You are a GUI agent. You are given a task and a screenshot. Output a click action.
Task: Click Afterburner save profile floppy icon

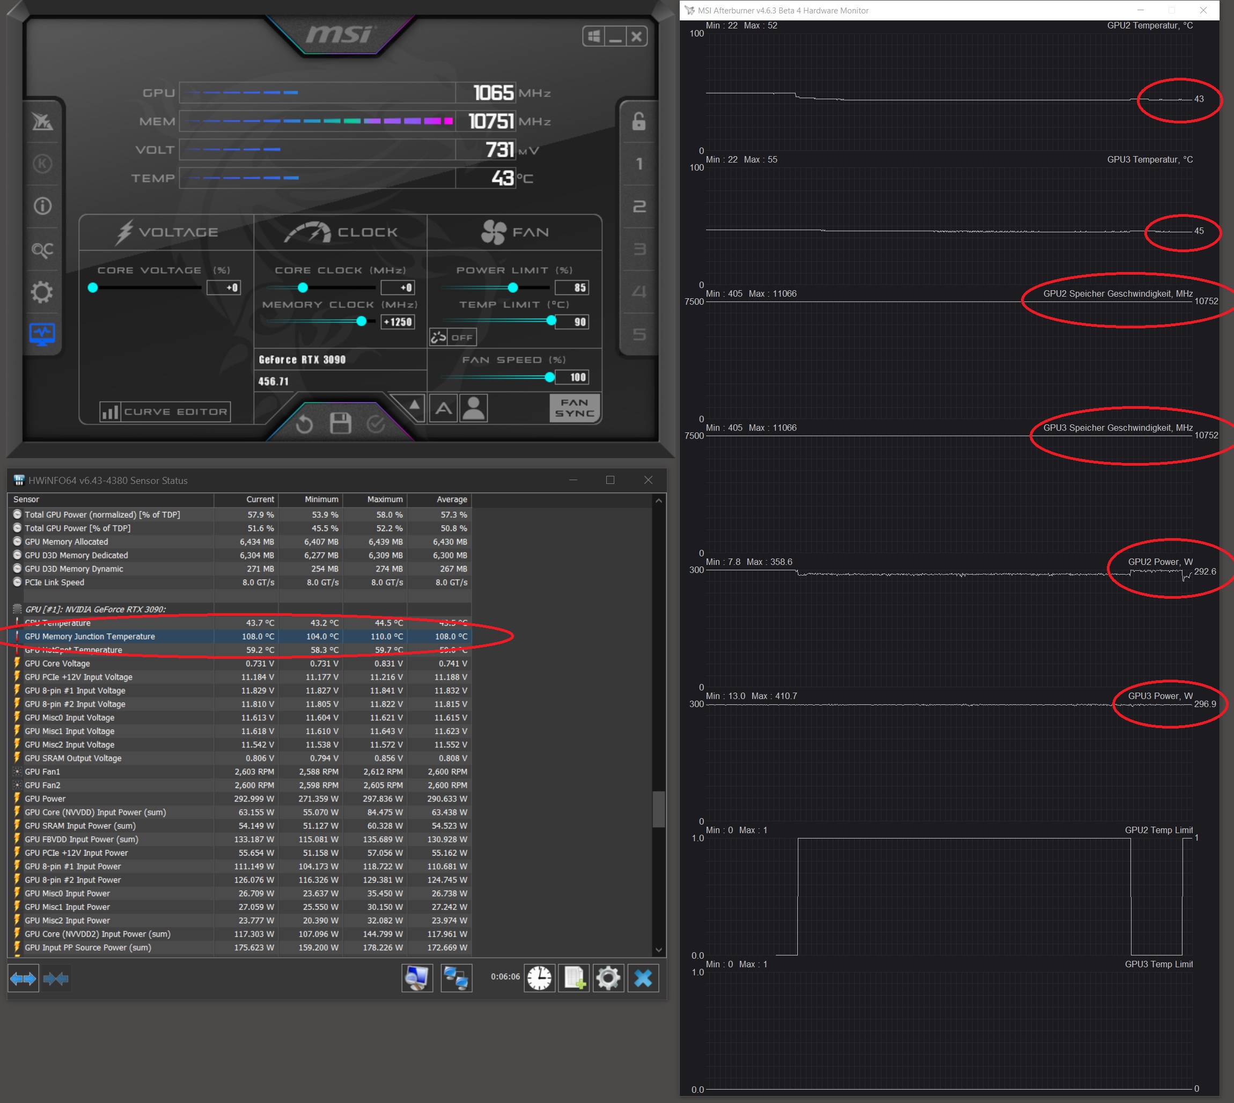coord(340,423)
